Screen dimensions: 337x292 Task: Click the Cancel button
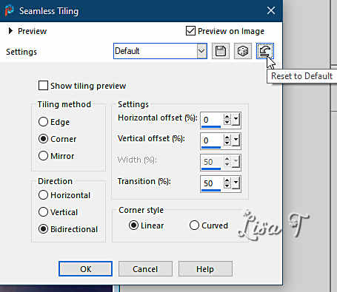145,269
